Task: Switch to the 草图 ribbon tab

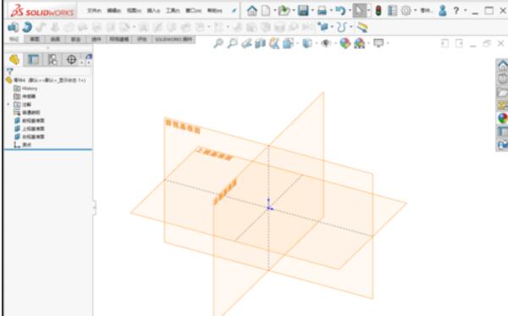Action: 35,39
